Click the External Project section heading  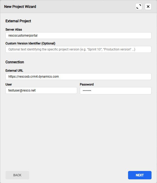[x=18, y=21]
